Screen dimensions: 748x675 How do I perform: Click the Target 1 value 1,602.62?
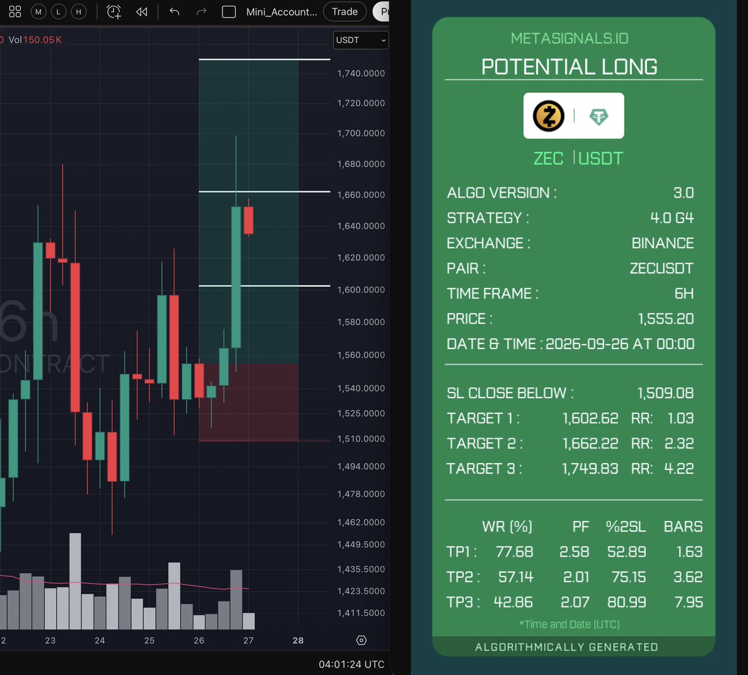590,418
